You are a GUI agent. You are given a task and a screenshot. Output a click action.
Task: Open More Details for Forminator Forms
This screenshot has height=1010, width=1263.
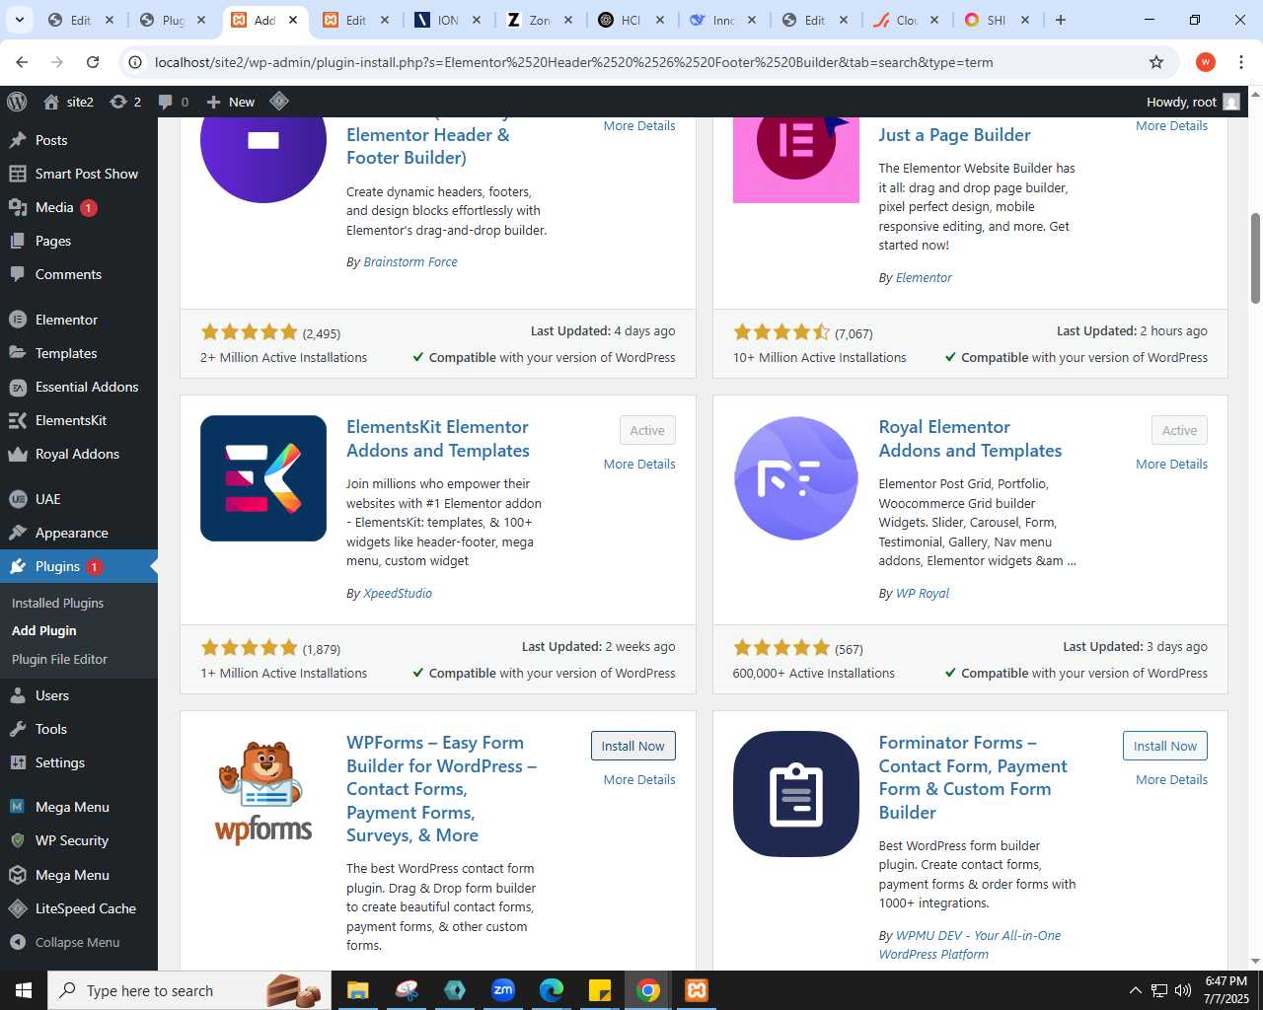pos(1171,779)
